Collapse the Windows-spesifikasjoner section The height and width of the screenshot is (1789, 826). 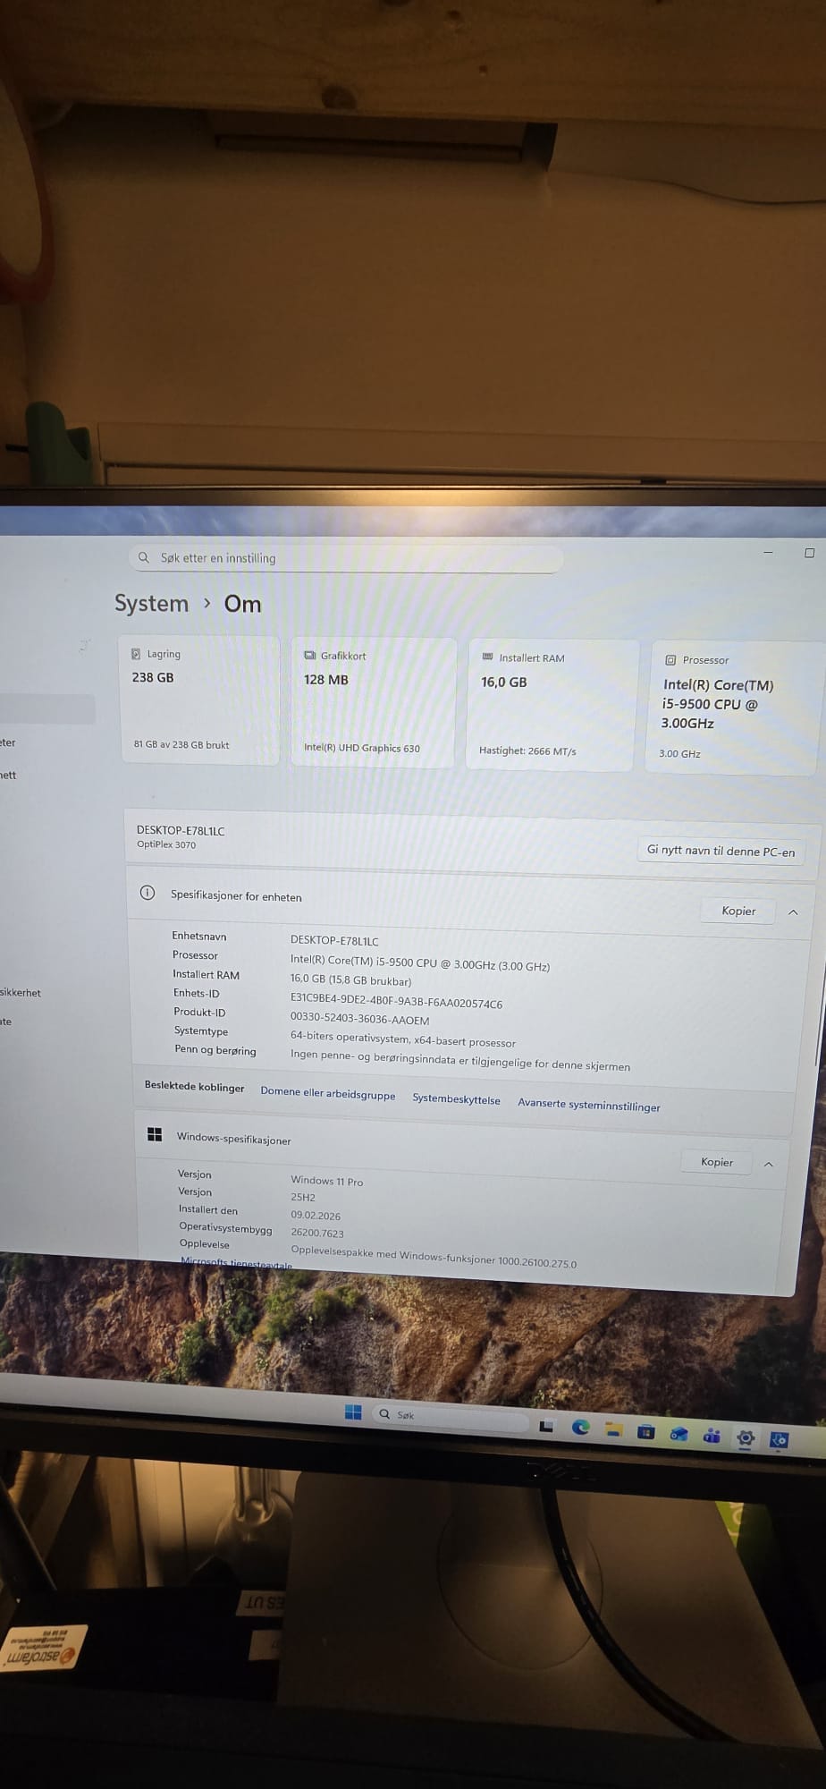(769, 1165)
